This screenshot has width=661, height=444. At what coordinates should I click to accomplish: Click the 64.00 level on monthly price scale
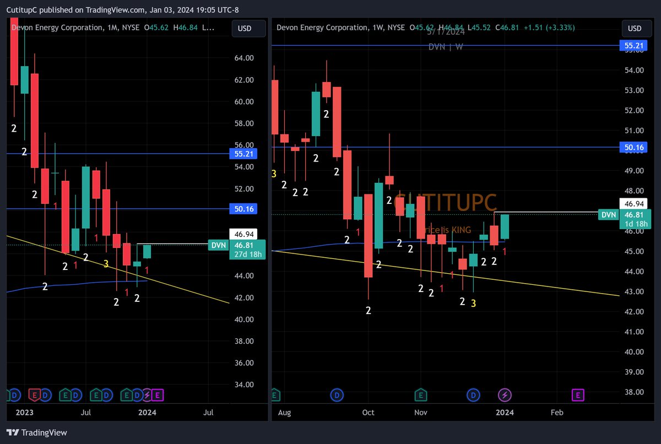tap(243, 58)
